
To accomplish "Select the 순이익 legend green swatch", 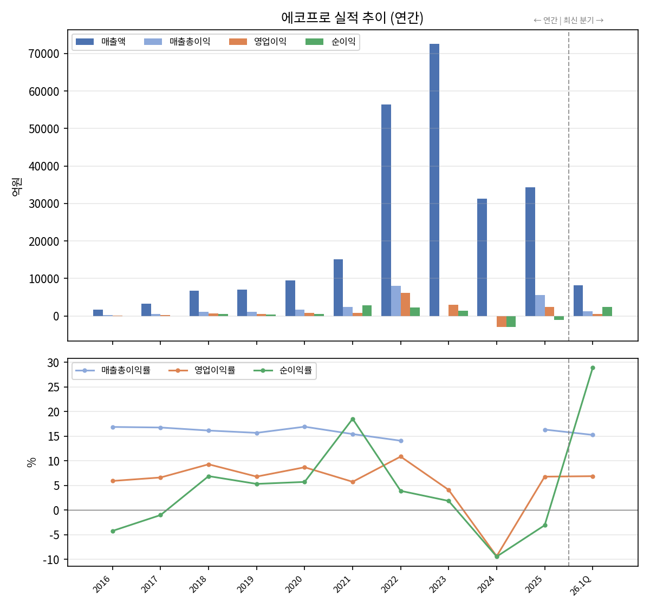I will (x=314, y=42).
